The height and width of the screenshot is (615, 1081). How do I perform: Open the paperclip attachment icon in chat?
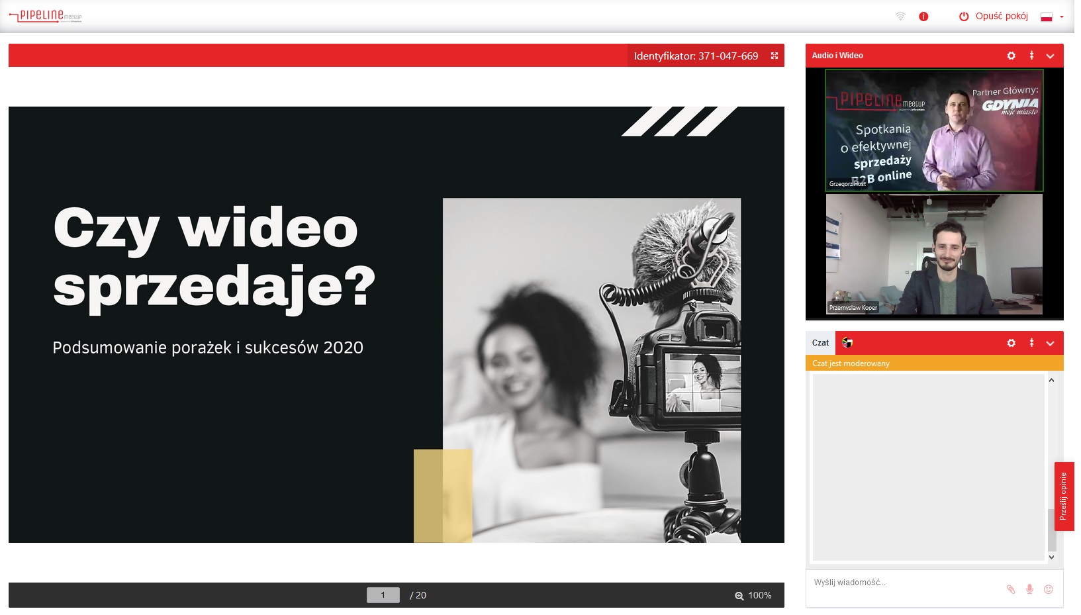click(x=1012, y=589)
